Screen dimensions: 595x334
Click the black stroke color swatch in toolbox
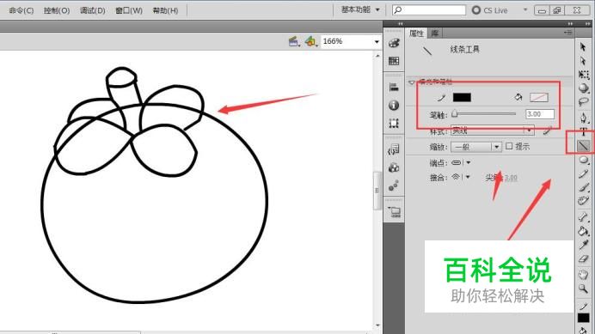[x=583, y=318]
